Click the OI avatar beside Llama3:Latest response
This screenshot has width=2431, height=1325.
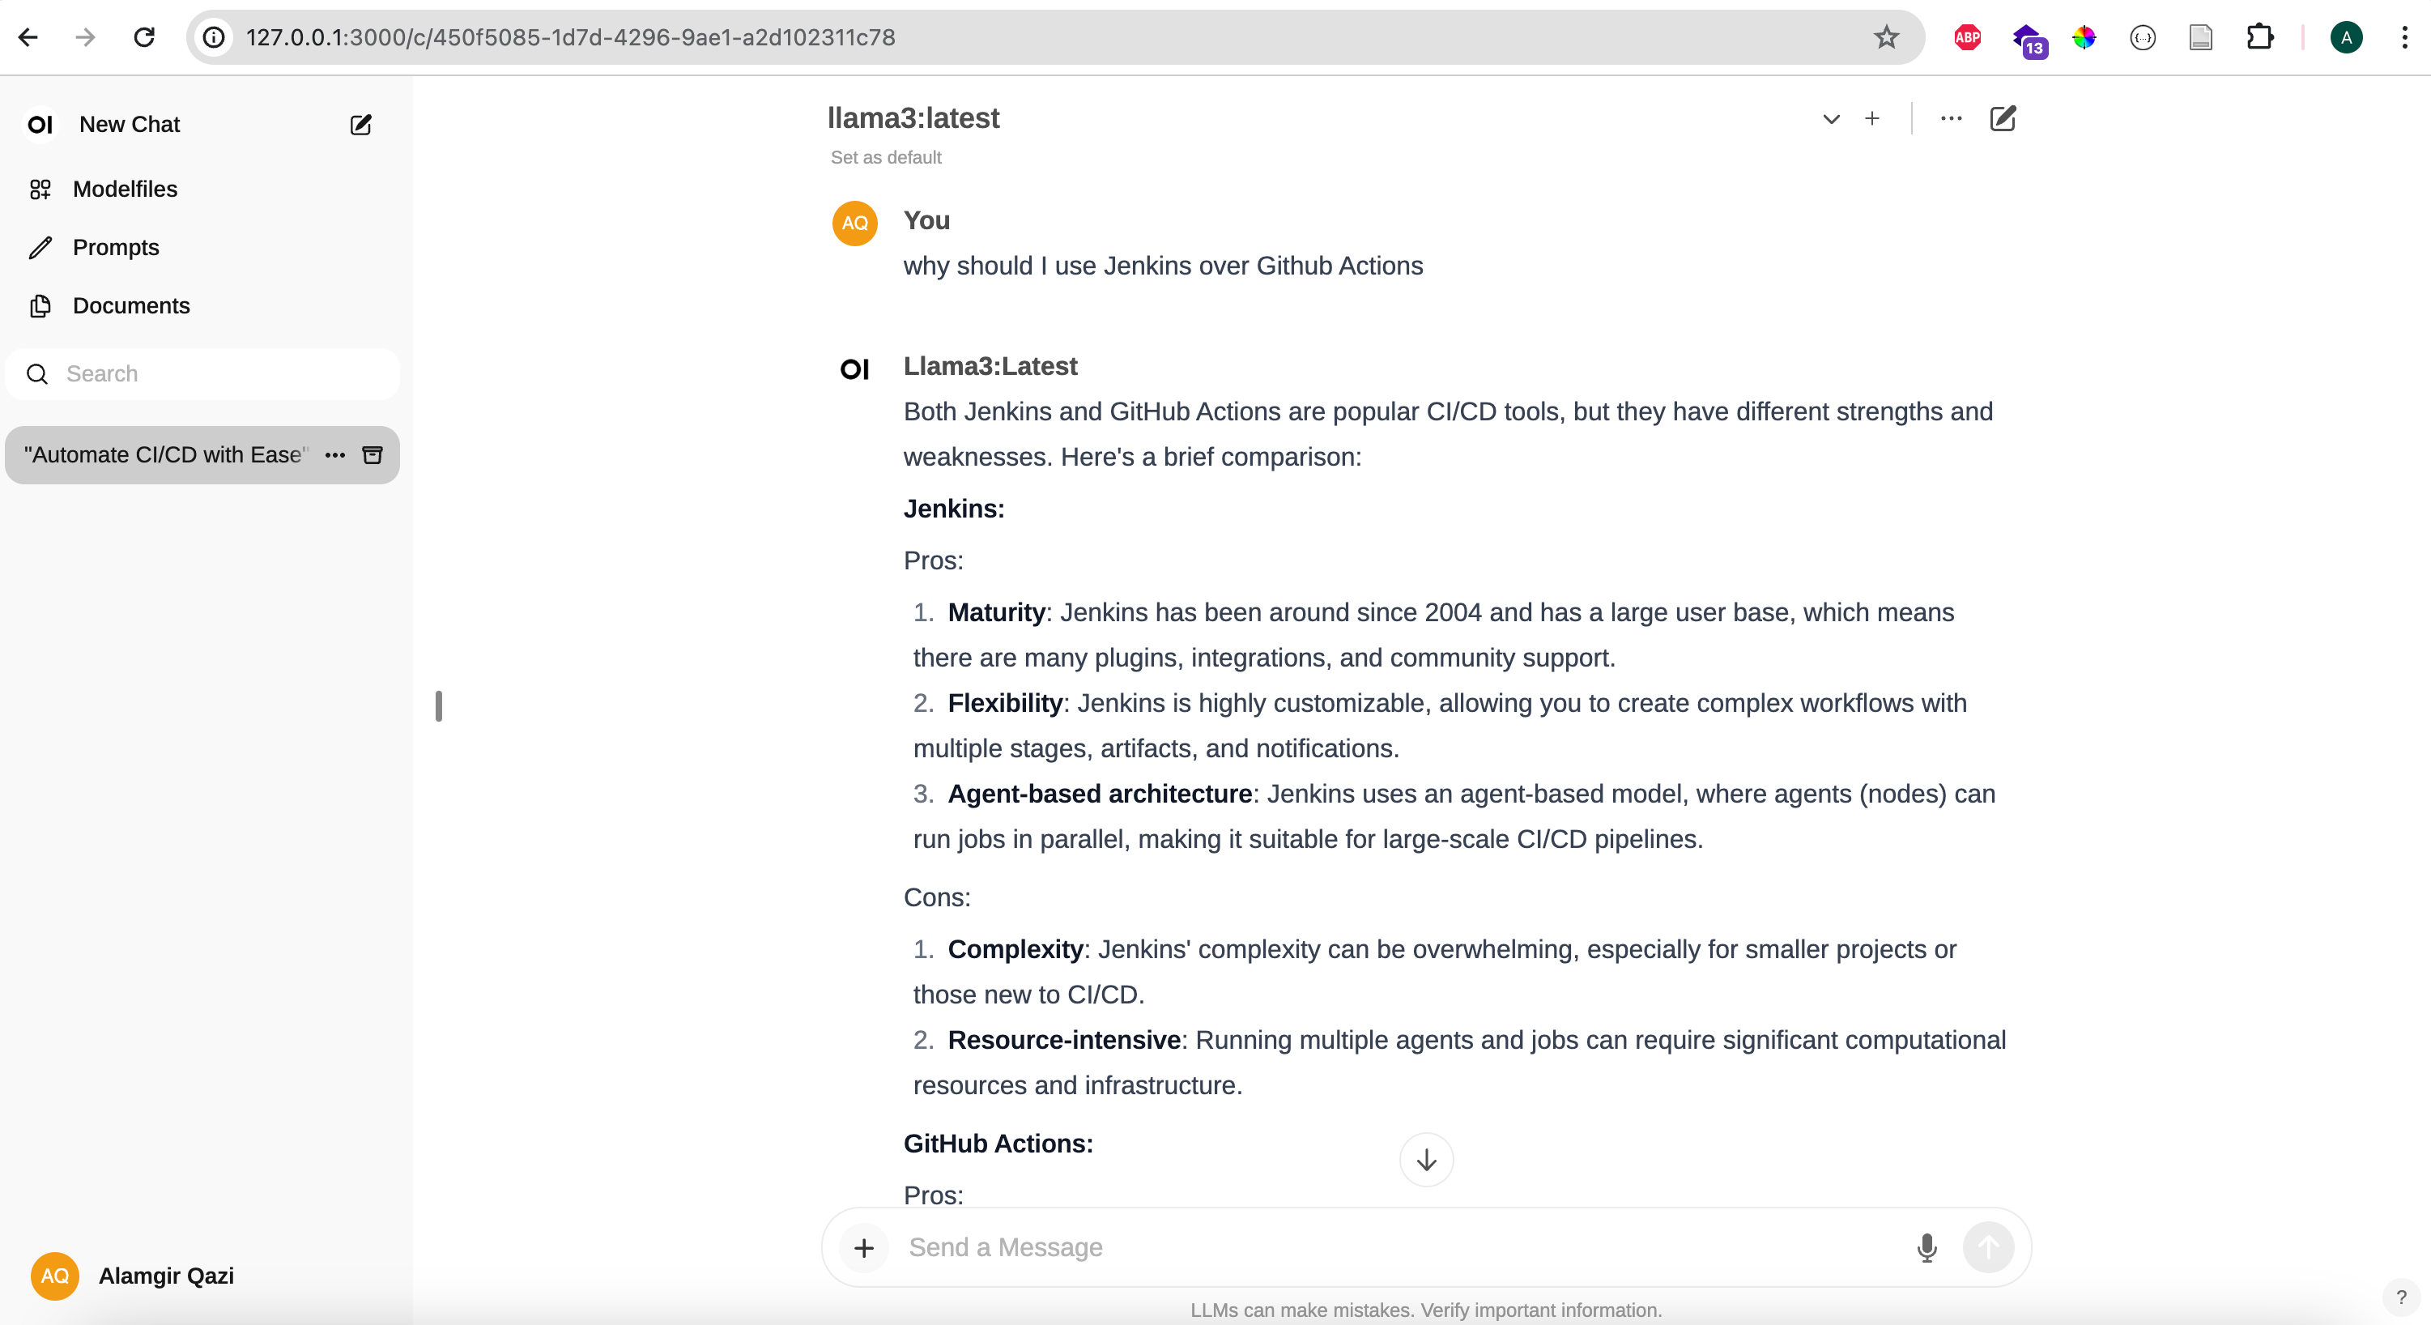pos(855,369)
